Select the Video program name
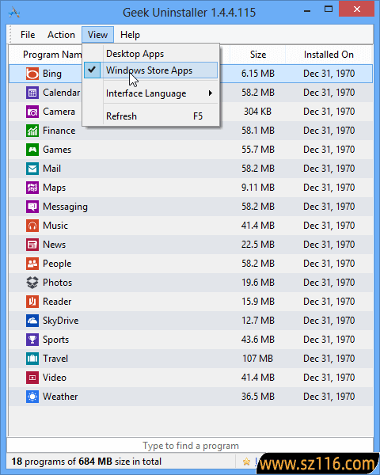Image resolution: width=380 pixels, height=475 pixels. (55, 378)
